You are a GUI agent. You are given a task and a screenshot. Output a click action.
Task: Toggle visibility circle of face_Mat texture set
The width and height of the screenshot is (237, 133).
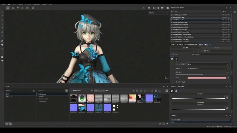[172, 20]
